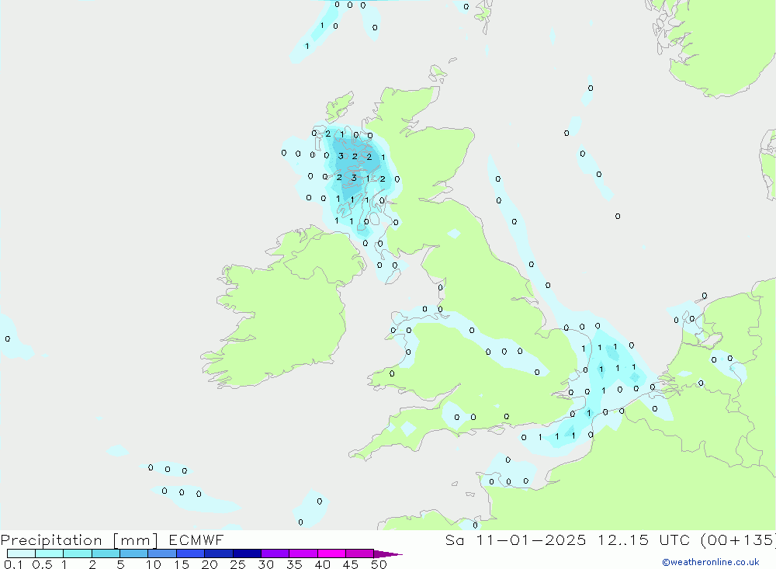Image resolution: width=776 pixels, height=569 pixels.
Task: Click the Isle of Man in the Irish Sea
Action: click(x=393, y=275)
